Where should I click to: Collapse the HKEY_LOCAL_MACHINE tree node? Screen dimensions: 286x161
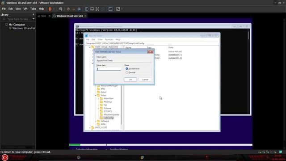coord(90,47)
